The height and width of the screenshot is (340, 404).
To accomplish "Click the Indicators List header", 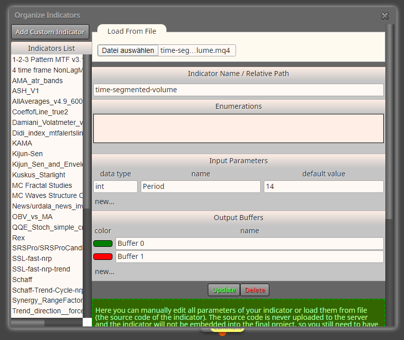I will 51,48.
